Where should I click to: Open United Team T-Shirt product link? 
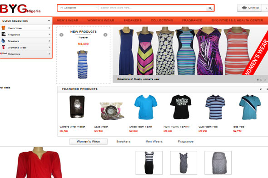(140, 127)
